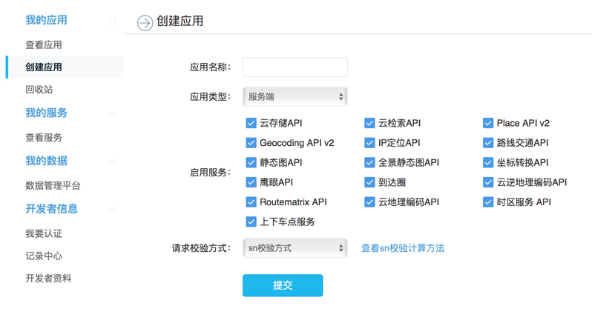Screen dimensions: 592x323
Task: Uncheck the 时区服务 API checkbox
Action: (x=488, y=202)
